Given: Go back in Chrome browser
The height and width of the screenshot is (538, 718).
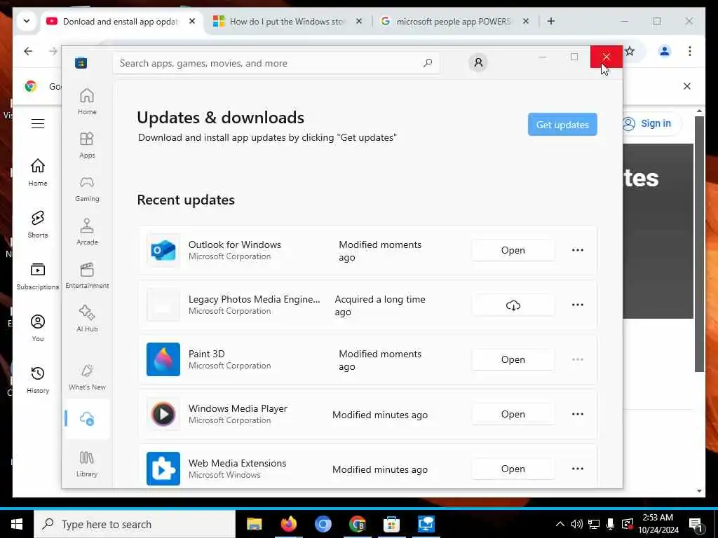Looking at the screenshot, I should click(x=28, y=51).
